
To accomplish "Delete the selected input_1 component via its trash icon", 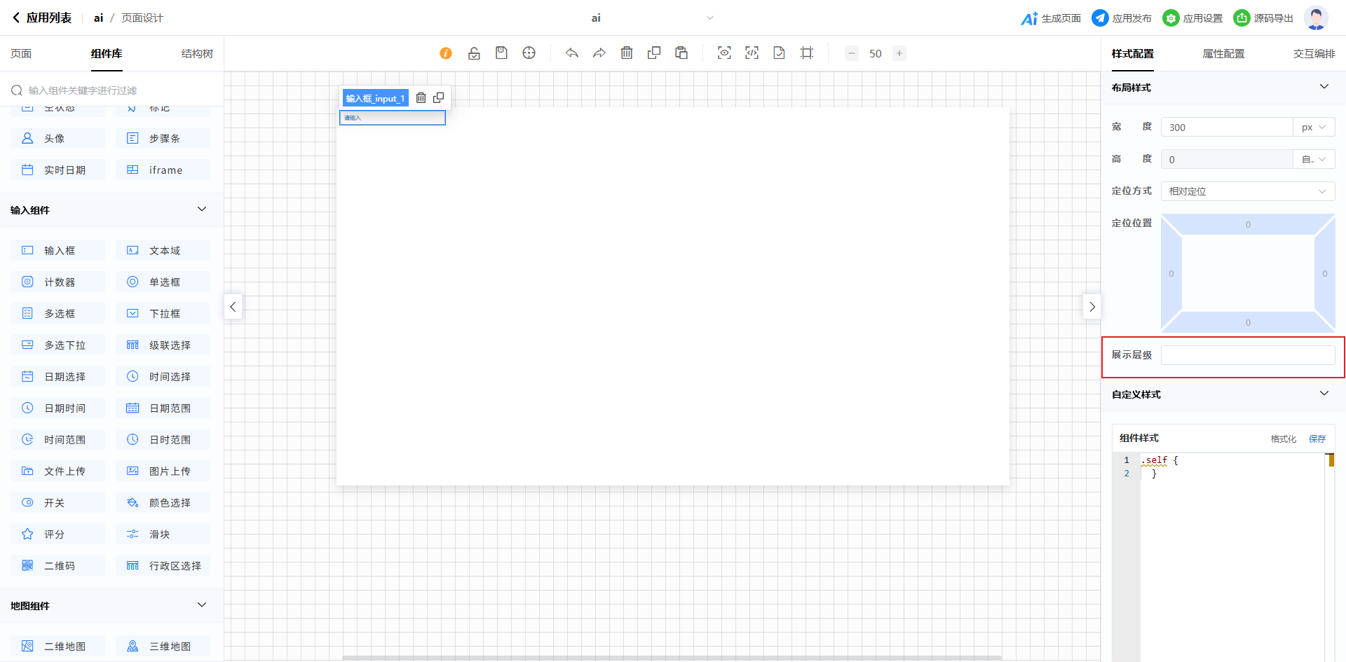I will 421,98.
